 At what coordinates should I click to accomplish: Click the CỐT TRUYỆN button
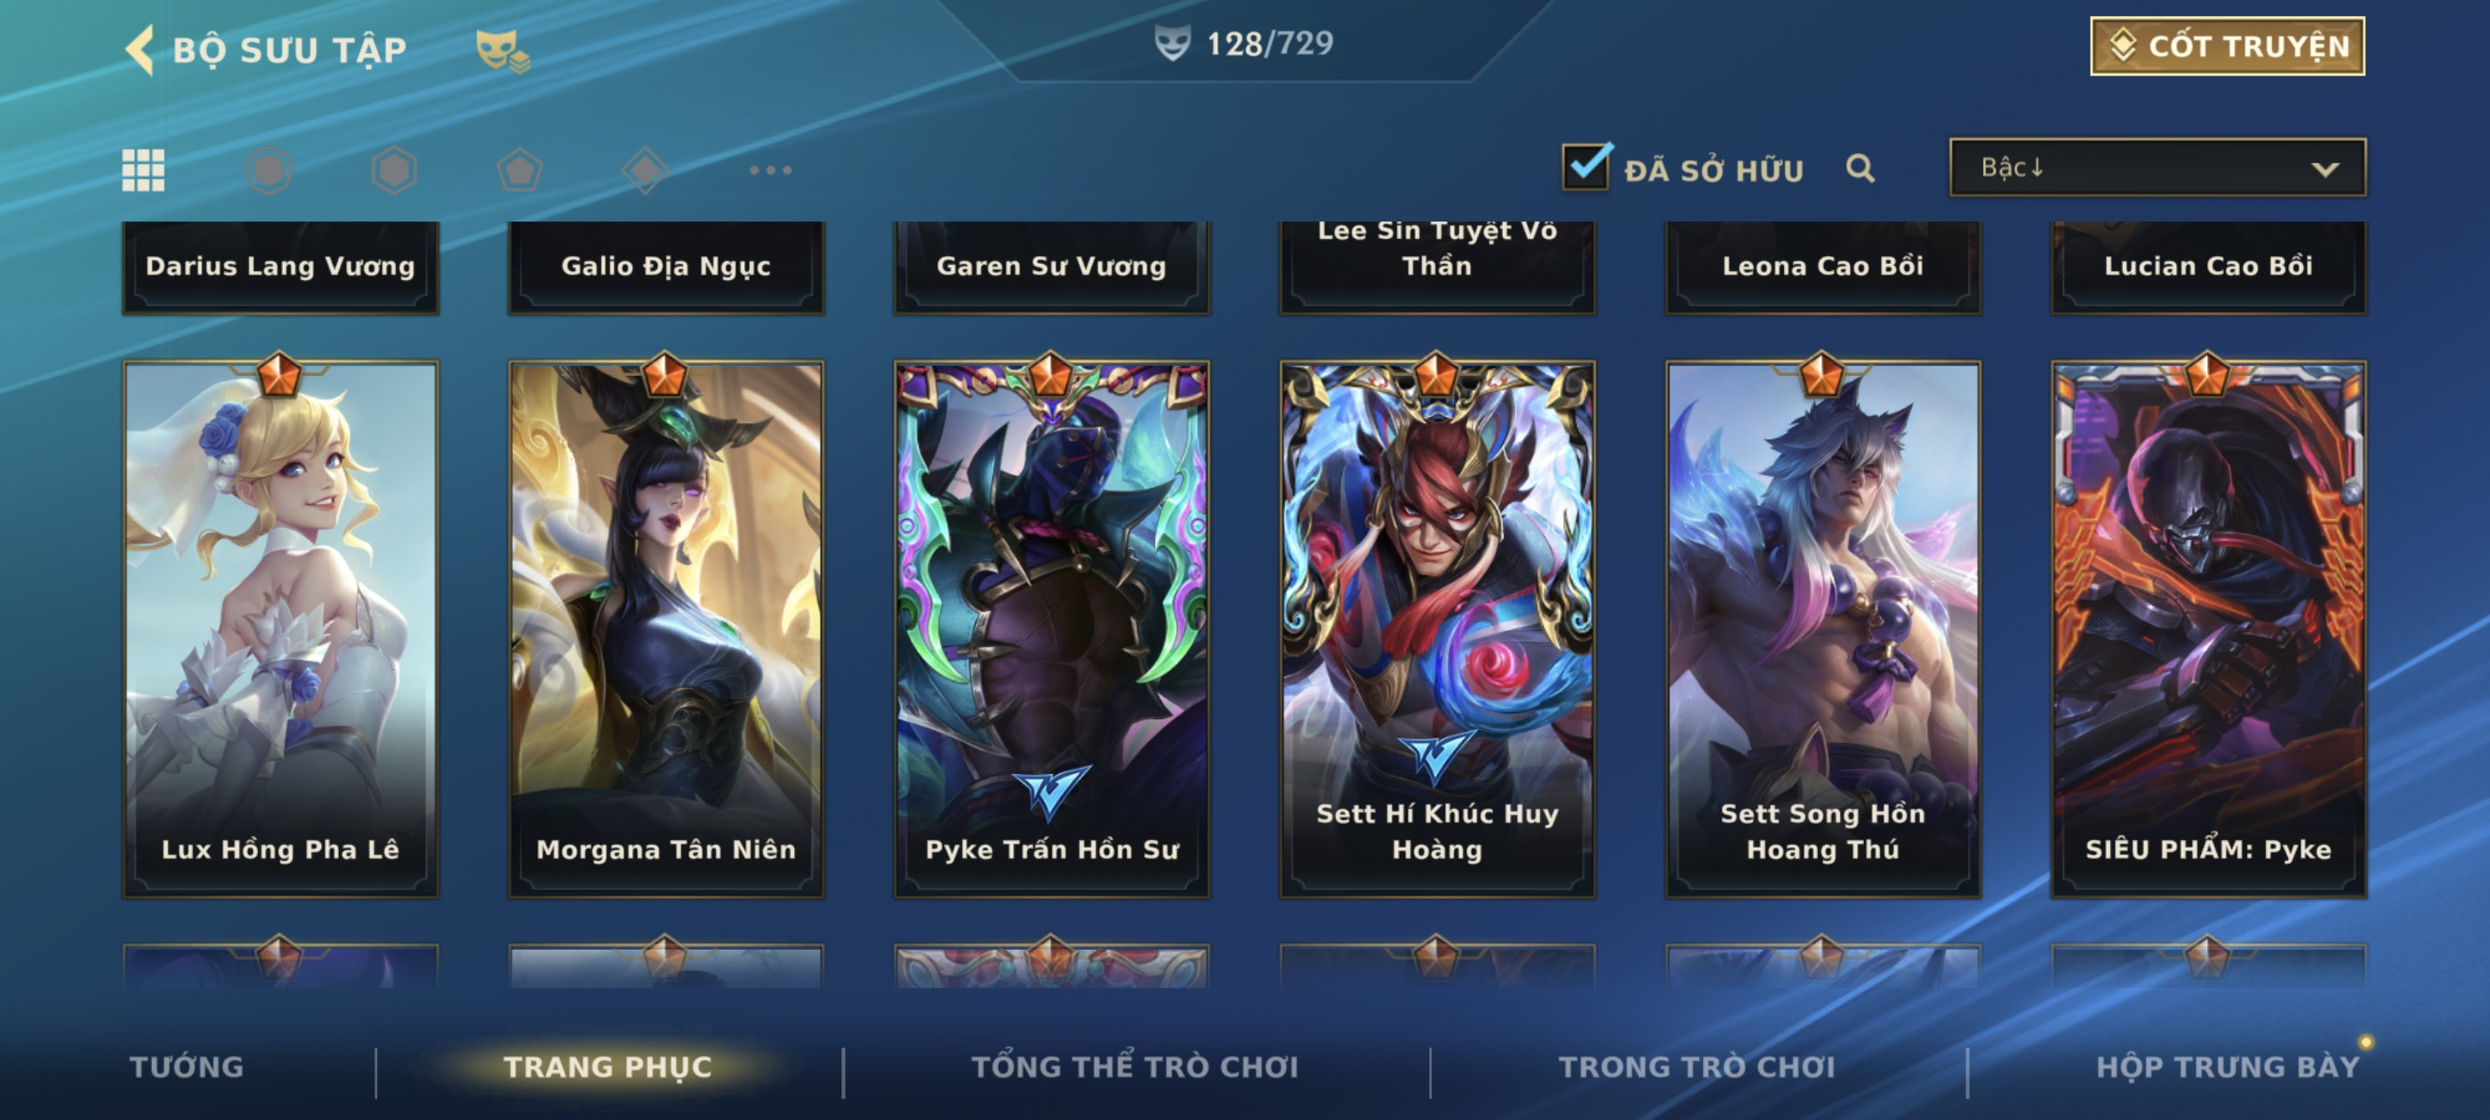(x=2227, y=45)
